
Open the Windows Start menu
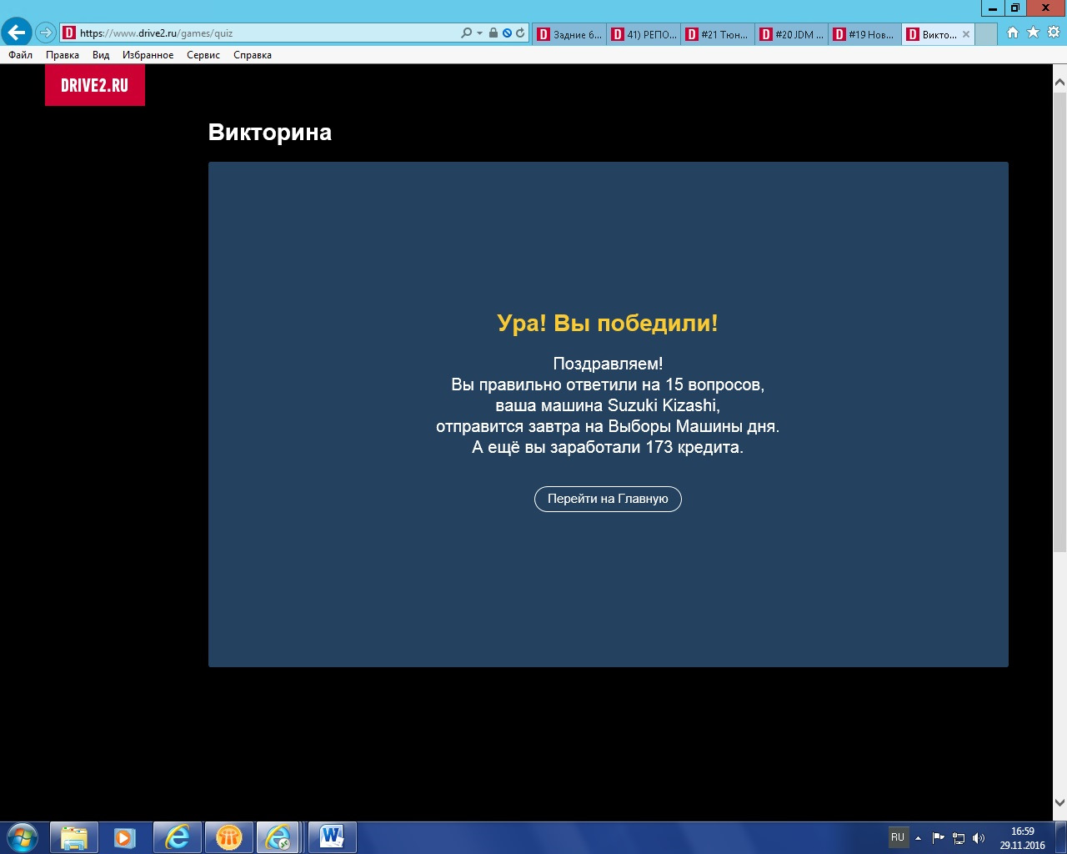[x=23, y=837]
